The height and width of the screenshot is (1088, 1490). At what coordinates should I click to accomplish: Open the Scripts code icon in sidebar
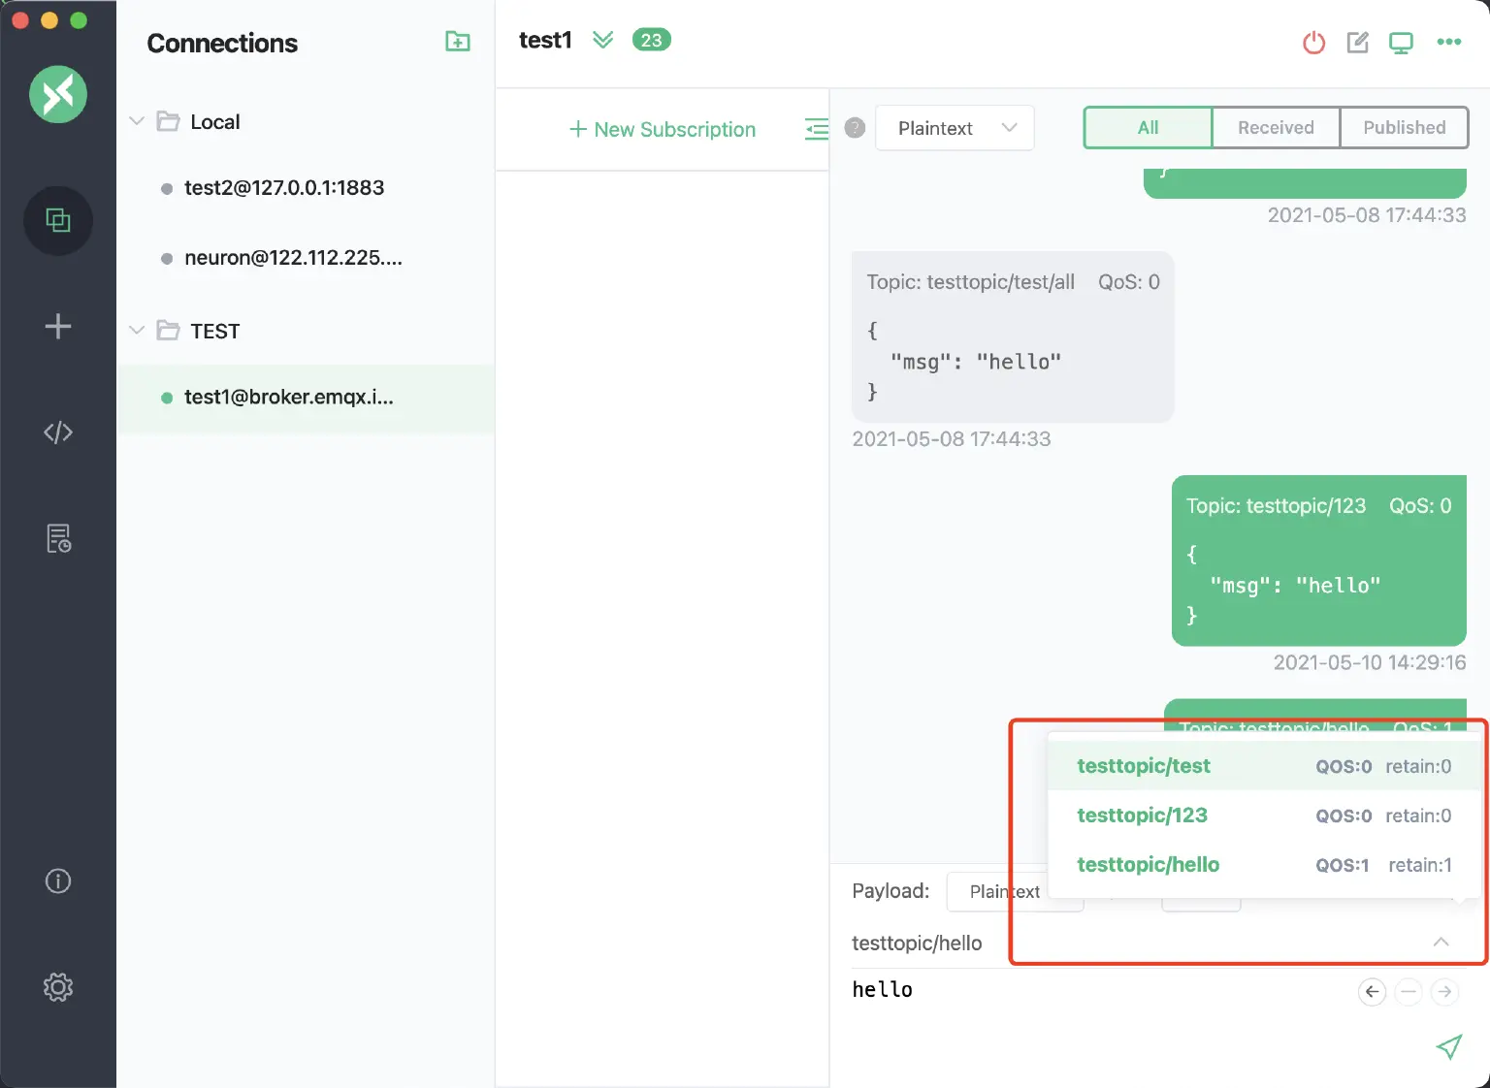tap(58, 432)
